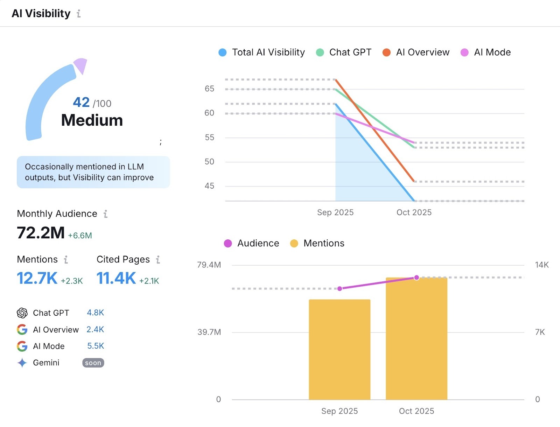Image resolution: width=560 pixels, height=427 pixels.
Task: Open the Chat GPT 4.8K mentions link
Action: [x=95, y=313]
